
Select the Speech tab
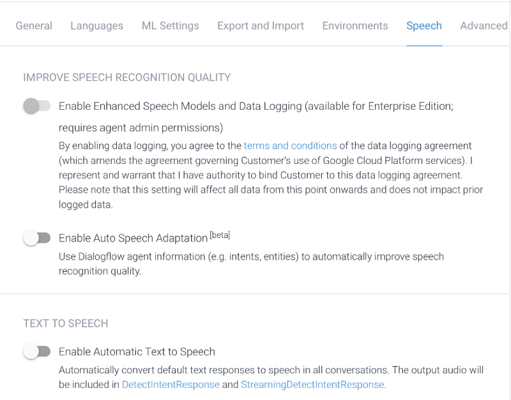(423, 26)
